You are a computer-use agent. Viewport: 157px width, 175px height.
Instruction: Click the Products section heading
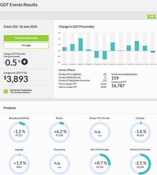pyautogui.click(x=10, y=108)
